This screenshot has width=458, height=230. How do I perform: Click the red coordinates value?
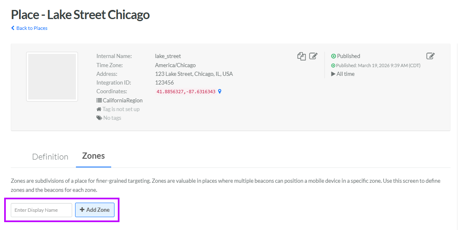click(x=186, y=92)
